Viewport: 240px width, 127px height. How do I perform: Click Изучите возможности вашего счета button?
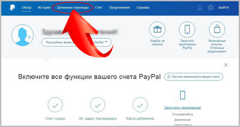pyautogui.click(x=194, y=76)
